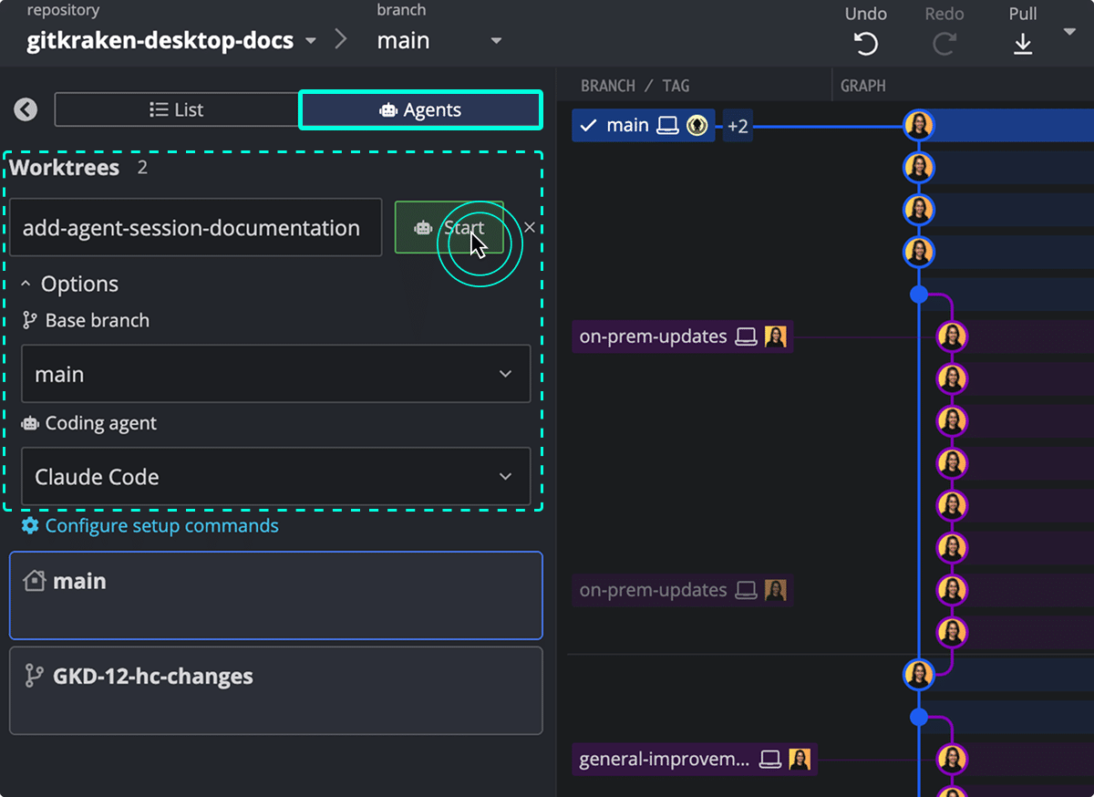1094x797 pixels.
Task: Click the laptop icon on the on-prem-updates label
Action: pos(746,336)
